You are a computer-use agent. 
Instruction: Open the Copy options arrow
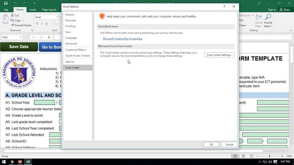point(23,20)
